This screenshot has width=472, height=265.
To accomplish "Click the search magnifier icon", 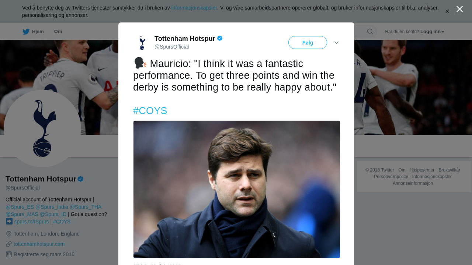I will [370, 31].
